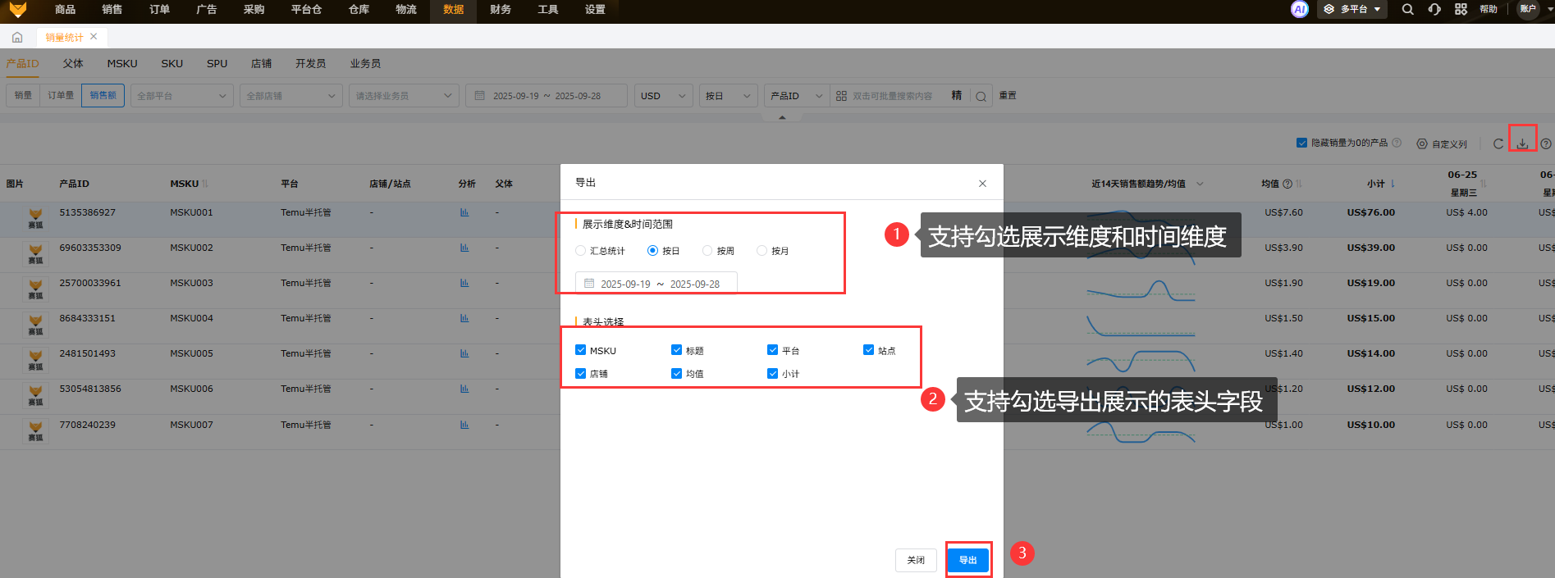Image resolution: width=1555 pixels, height=578 pixels.
Task: Switch to the 开发员 tab
Action: click(310, 63)
